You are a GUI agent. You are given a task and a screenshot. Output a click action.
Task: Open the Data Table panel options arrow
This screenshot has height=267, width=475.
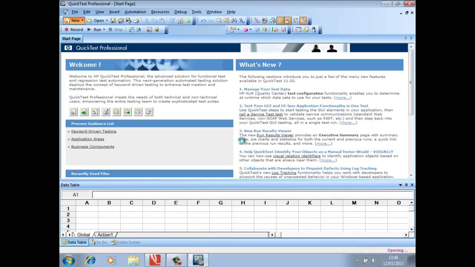[400, 185]
